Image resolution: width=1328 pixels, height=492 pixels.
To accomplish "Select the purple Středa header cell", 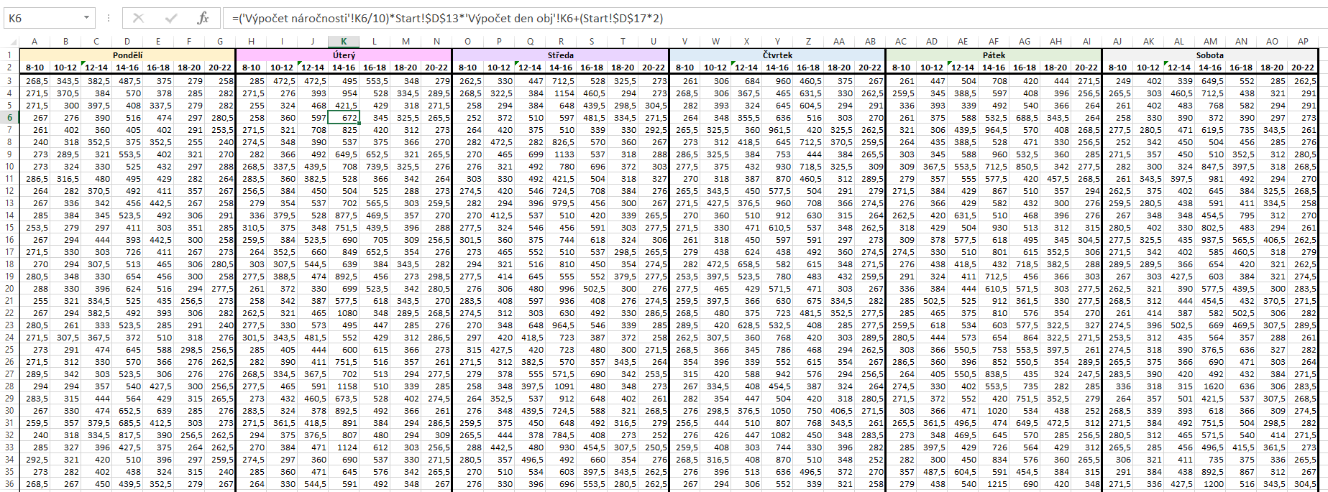I will pyautogui.click(x=560, y=55).
